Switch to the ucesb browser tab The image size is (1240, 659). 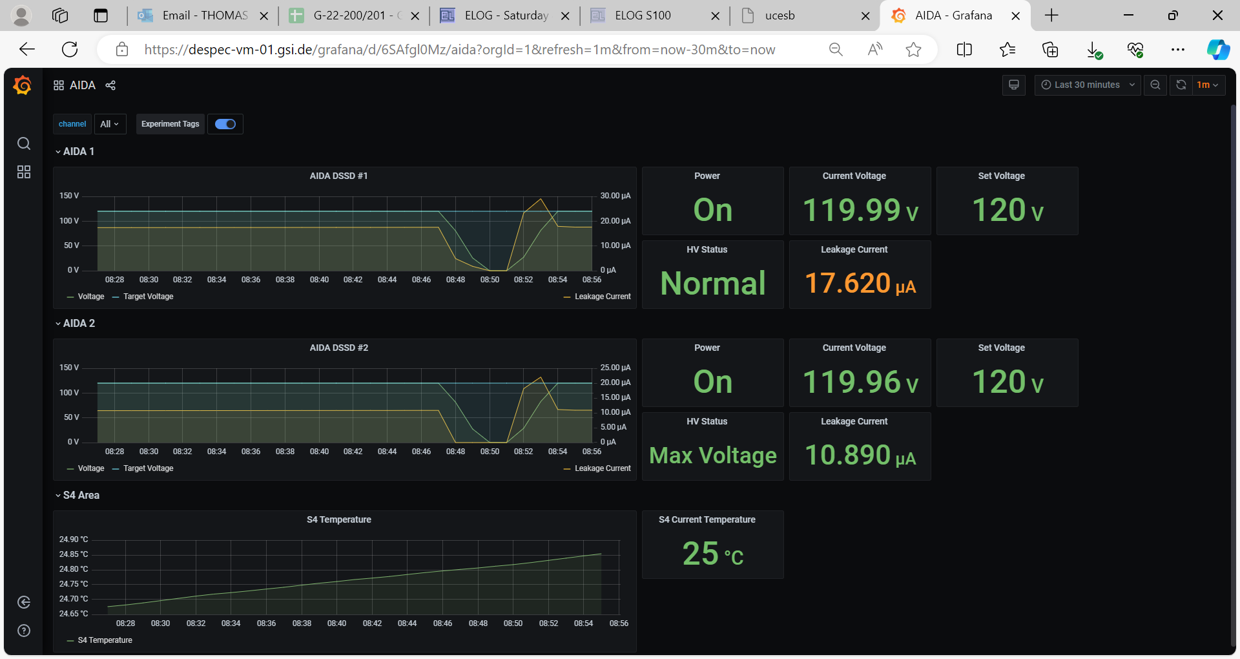(780, 16)
